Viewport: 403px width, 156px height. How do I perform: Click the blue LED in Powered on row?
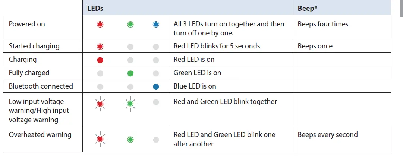(156, 25)
